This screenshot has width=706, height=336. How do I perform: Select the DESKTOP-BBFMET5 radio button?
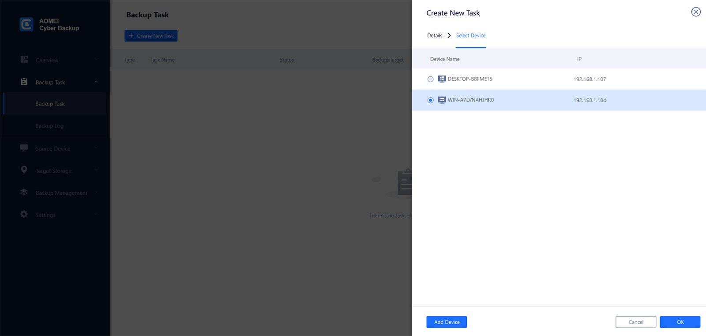431,79
